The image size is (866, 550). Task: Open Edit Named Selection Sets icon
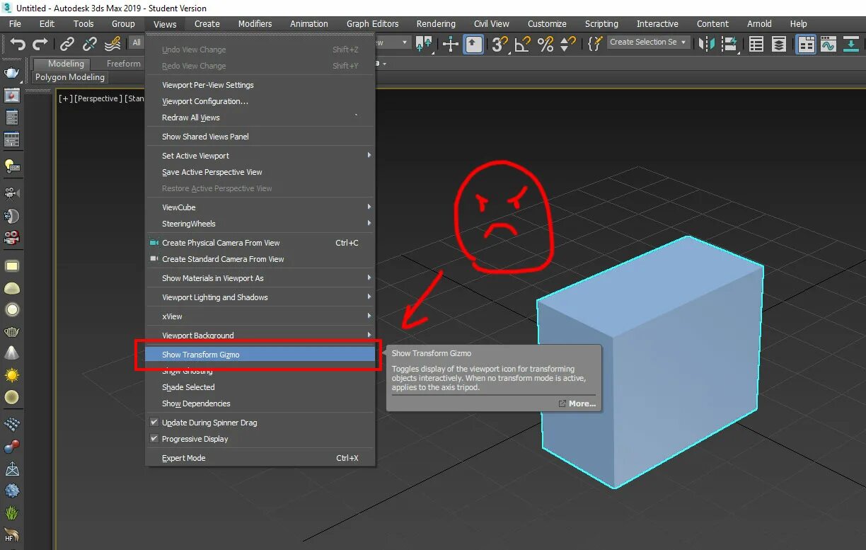(x=595, y=45)
